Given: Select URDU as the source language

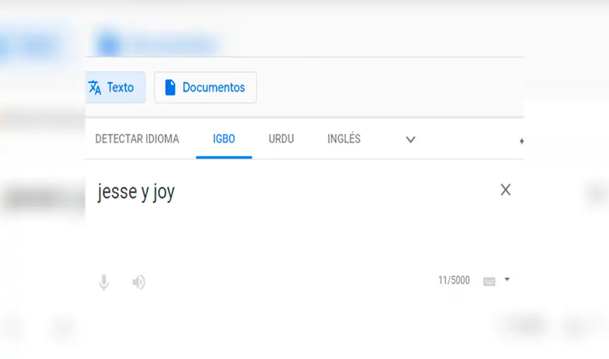Looking at the screenshot, I should [x=280, y=139].
